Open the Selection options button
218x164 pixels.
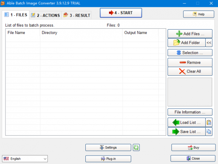click(x=190, y=52)
